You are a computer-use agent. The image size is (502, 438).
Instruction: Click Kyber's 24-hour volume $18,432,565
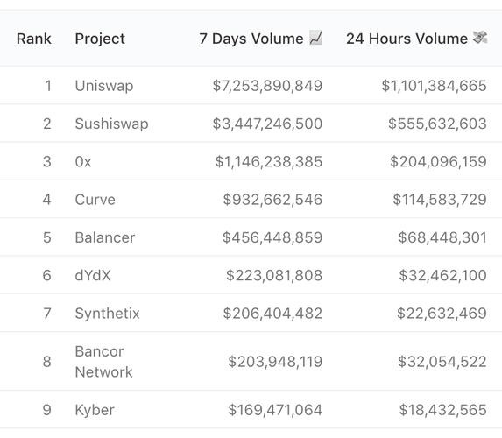pyautogui.click(x=442, y=410)
